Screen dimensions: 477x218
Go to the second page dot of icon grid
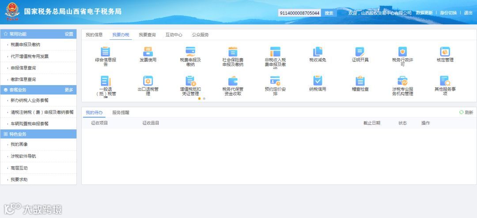[x=204, y=98]
